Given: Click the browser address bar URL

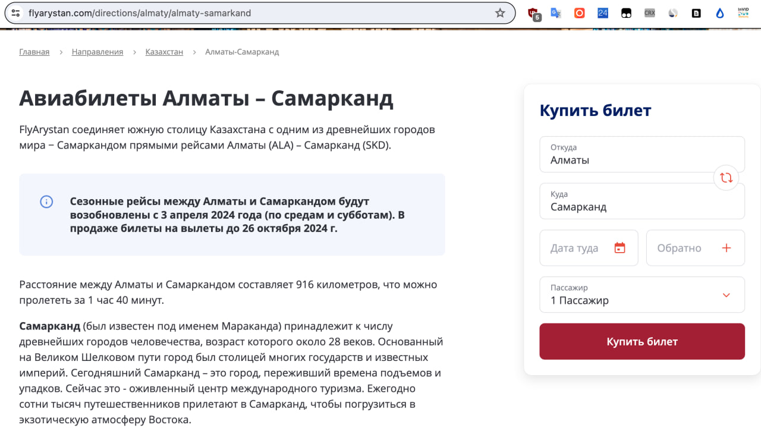Looking at the screenshot, I should pyautogui.click(x=238, y=13).
